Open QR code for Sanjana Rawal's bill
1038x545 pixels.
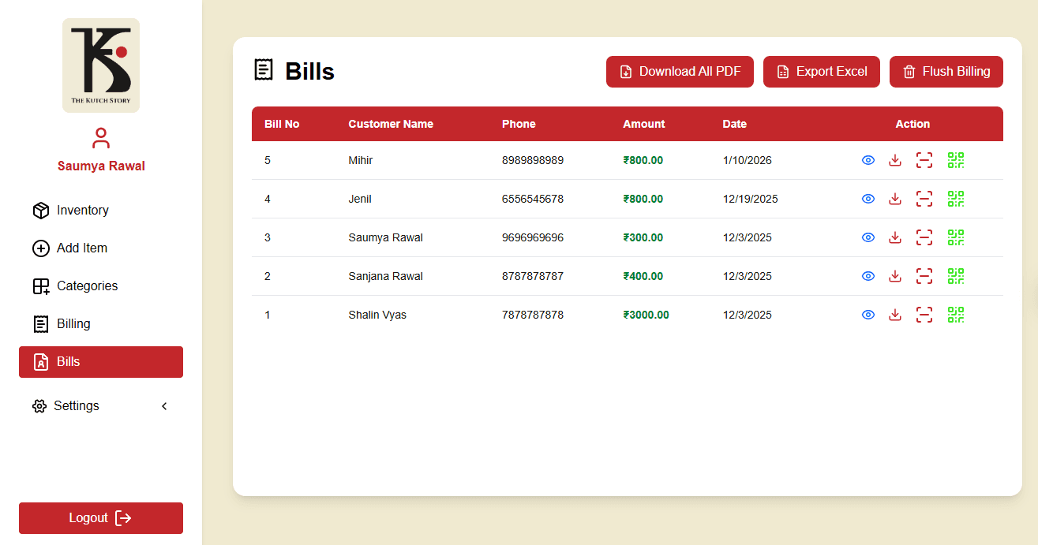click(956, 276)
